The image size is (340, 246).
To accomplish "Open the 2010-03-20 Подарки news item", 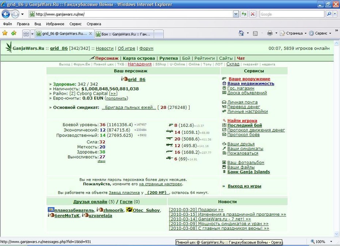I will pos(196,209).
